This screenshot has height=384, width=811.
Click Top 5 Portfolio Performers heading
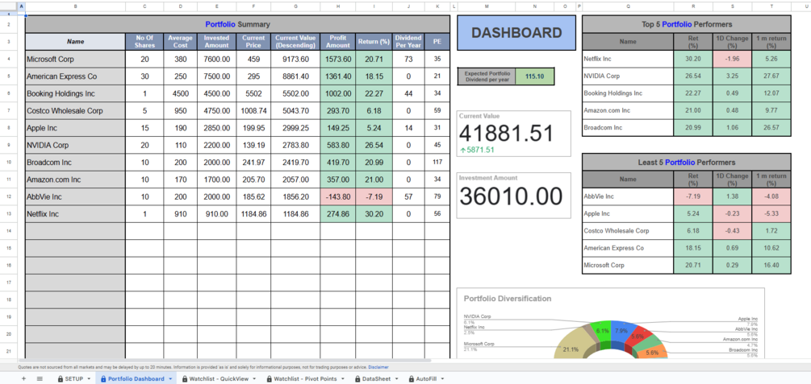point(687,24)
